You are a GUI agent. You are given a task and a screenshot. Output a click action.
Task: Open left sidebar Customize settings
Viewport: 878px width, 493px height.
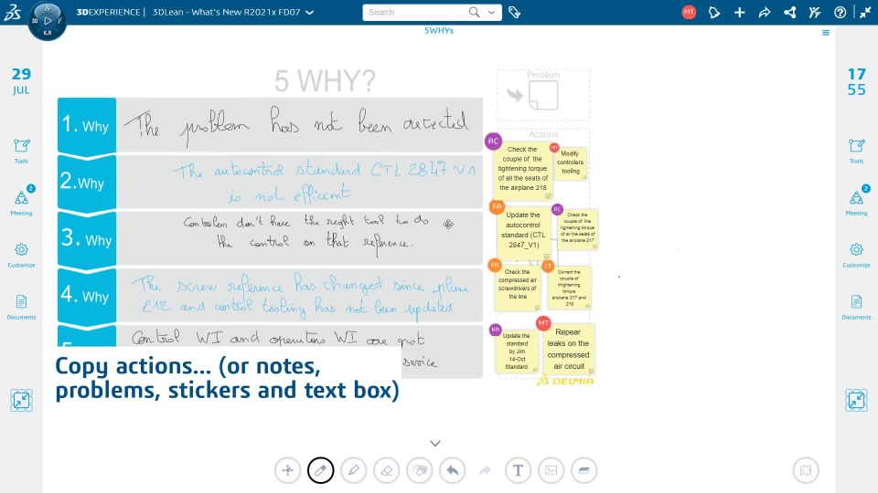[x=21, y=255]
